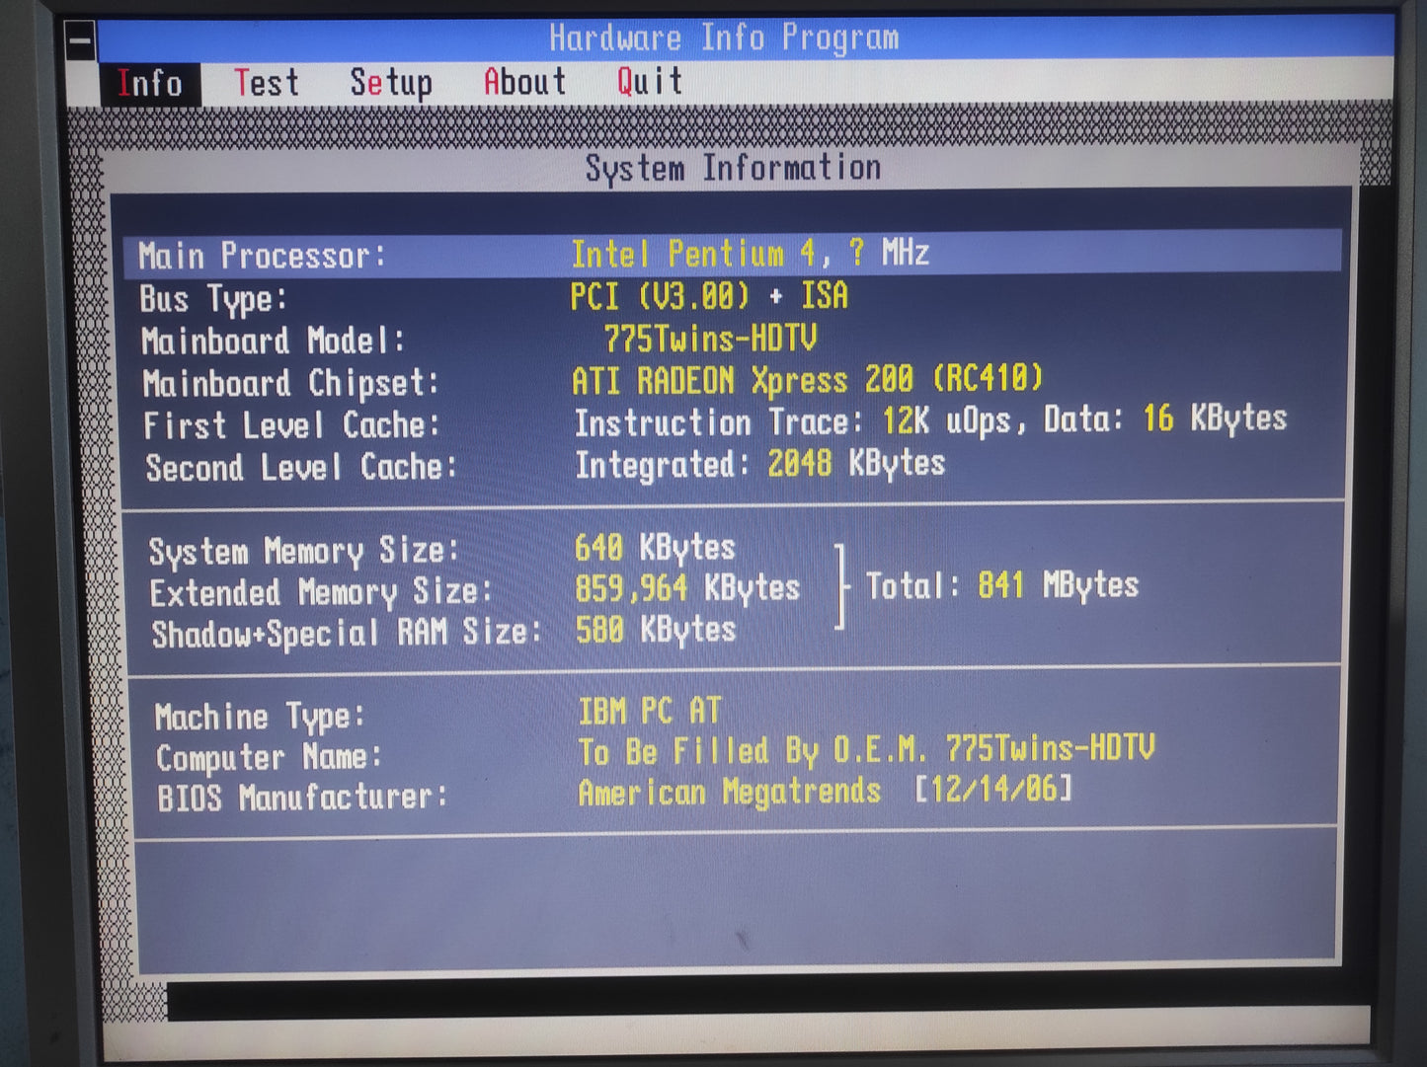1427x1067 pixels.
Task: Open the Info menu
Action: [150, 84]
